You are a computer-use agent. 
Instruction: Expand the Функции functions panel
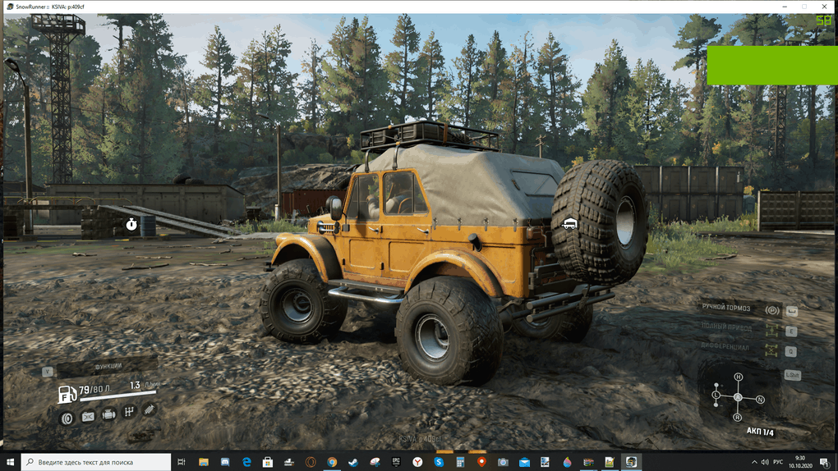point(108,366)
